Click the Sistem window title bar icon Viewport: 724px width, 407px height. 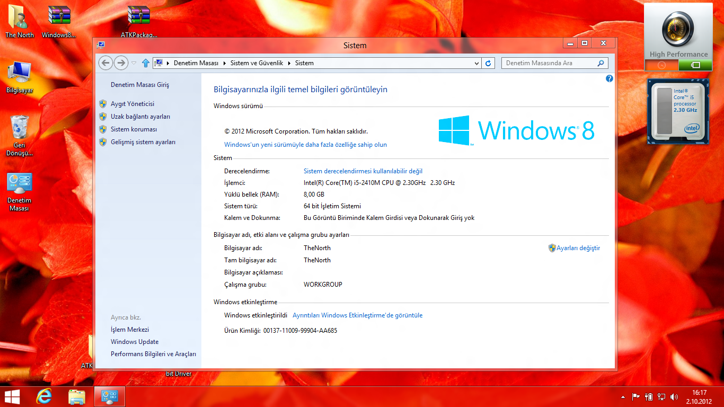click(101, 45)
